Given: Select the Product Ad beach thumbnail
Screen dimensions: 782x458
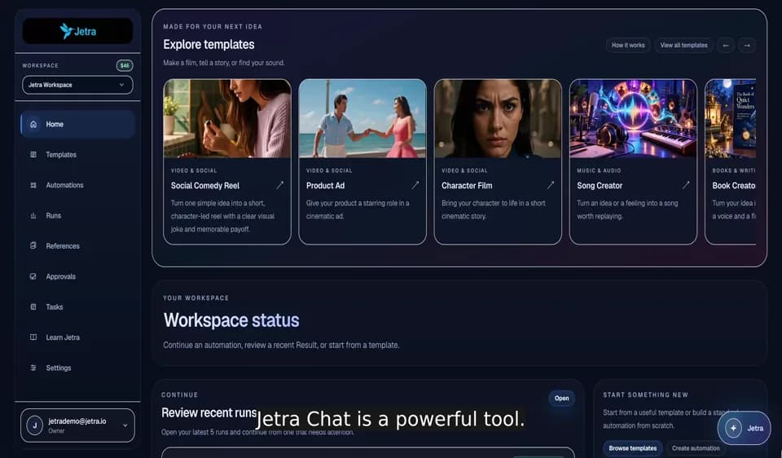Looking at the screenshot, I should [x=362, y=119].
